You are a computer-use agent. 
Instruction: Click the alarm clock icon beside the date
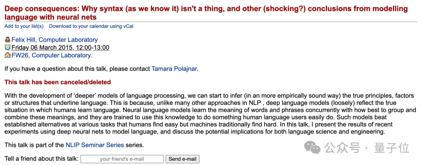click(x=7, y=48)
